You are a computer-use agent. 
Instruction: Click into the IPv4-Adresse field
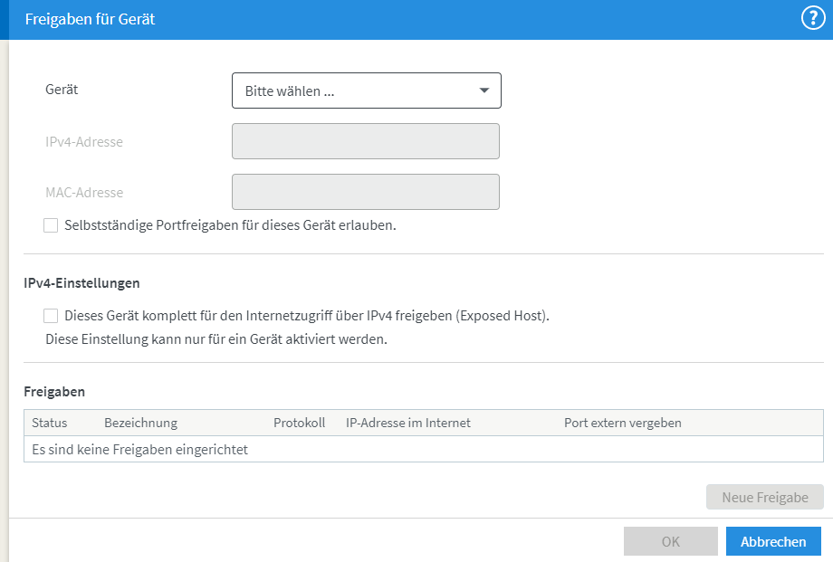click(x=366, y=141)
